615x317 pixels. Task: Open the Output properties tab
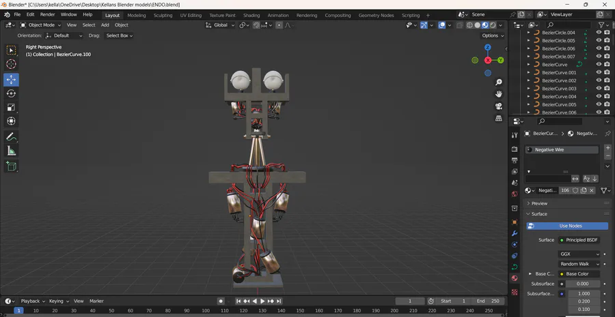tap(515, 160)
